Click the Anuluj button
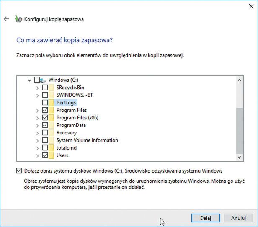Screen dimensions: 258x227 pos(238,218)
